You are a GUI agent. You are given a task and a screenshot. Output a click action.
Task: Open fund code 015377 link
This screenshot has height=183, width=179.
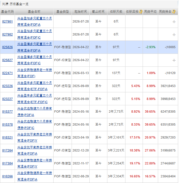(8, 111)
